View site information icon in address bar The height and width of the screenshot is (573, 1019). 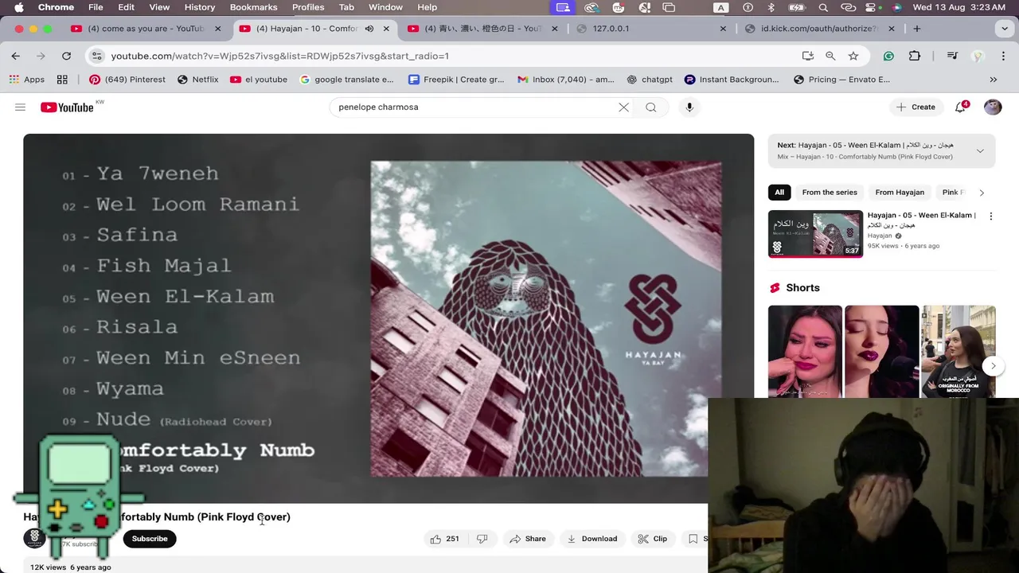pos(97,56)
